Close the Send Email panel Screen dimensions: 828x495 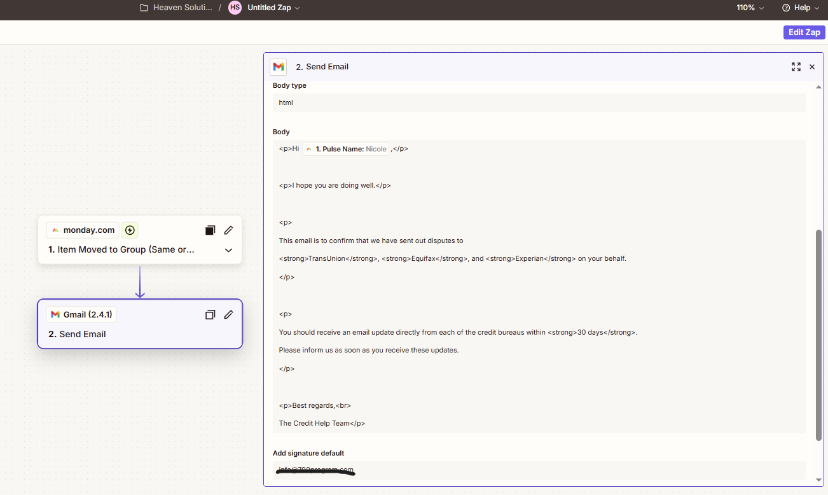[812, 67]
